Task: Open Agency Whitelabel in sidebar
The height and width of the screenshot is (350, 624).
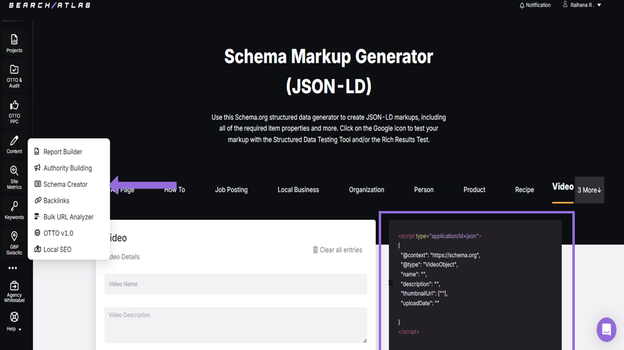Action: [14, 292]
